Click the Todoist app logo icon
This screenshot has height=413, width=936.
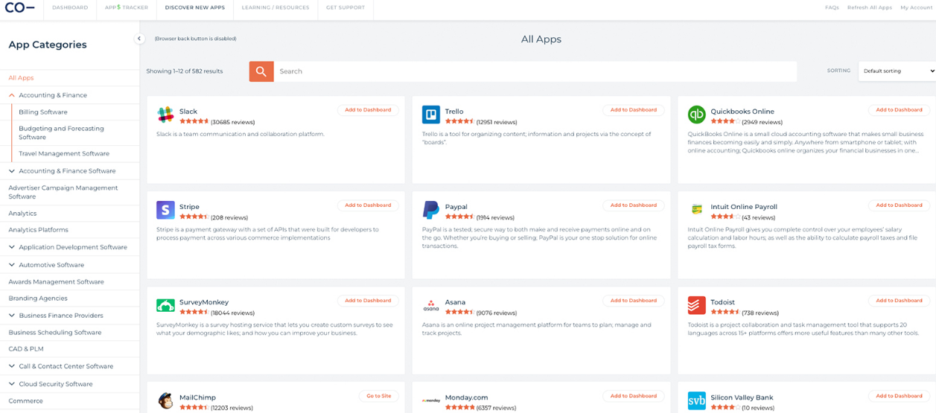(696, 305)
